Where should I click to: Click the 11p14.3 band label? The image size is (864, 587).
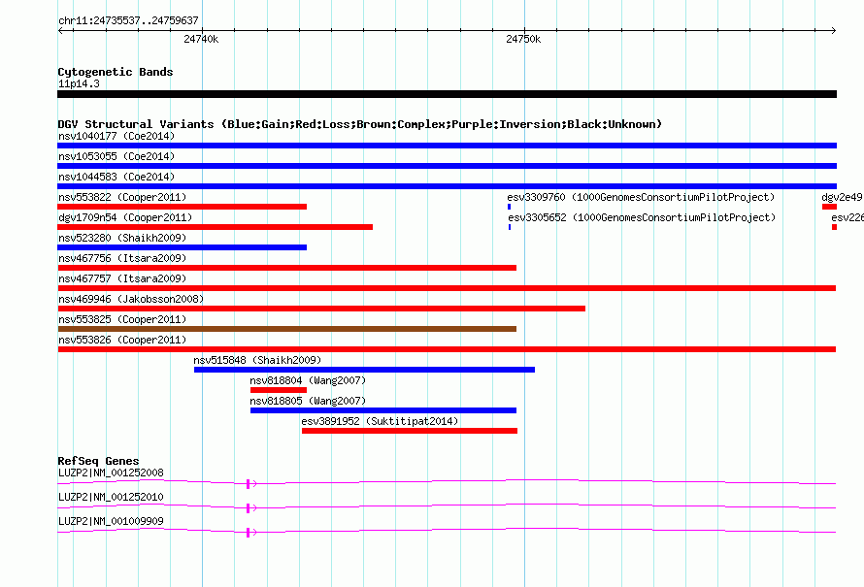pyautogui.click(x=79, y=83)
